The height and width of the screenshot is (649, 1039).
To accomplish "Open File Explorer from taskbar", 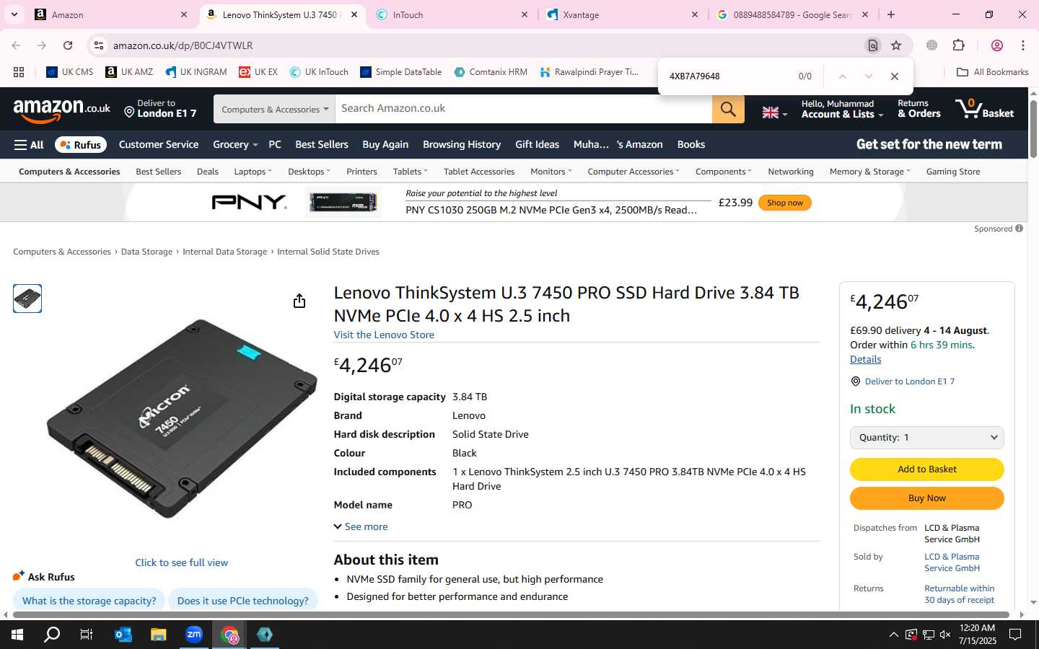I will (x=159, y=635).
